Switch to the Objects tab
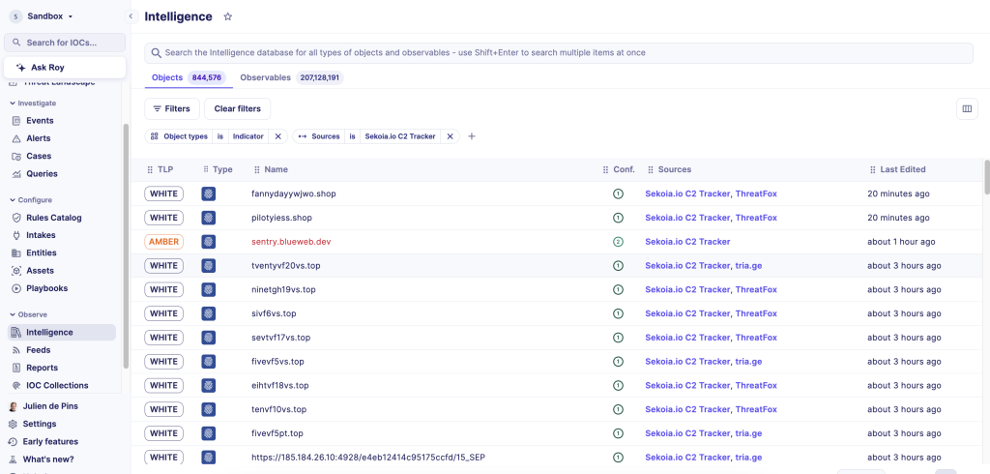This screenshot has width=990, height=474. click(x=187, y=77)
